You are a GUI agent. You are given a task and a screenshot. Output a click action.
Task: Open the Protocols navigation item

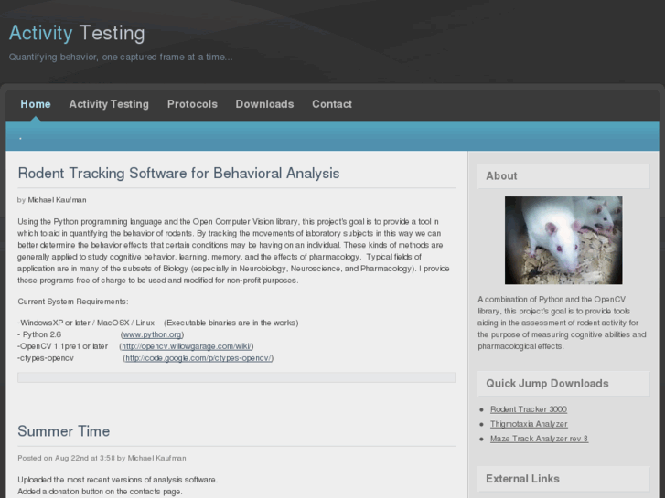coord(192,104)
